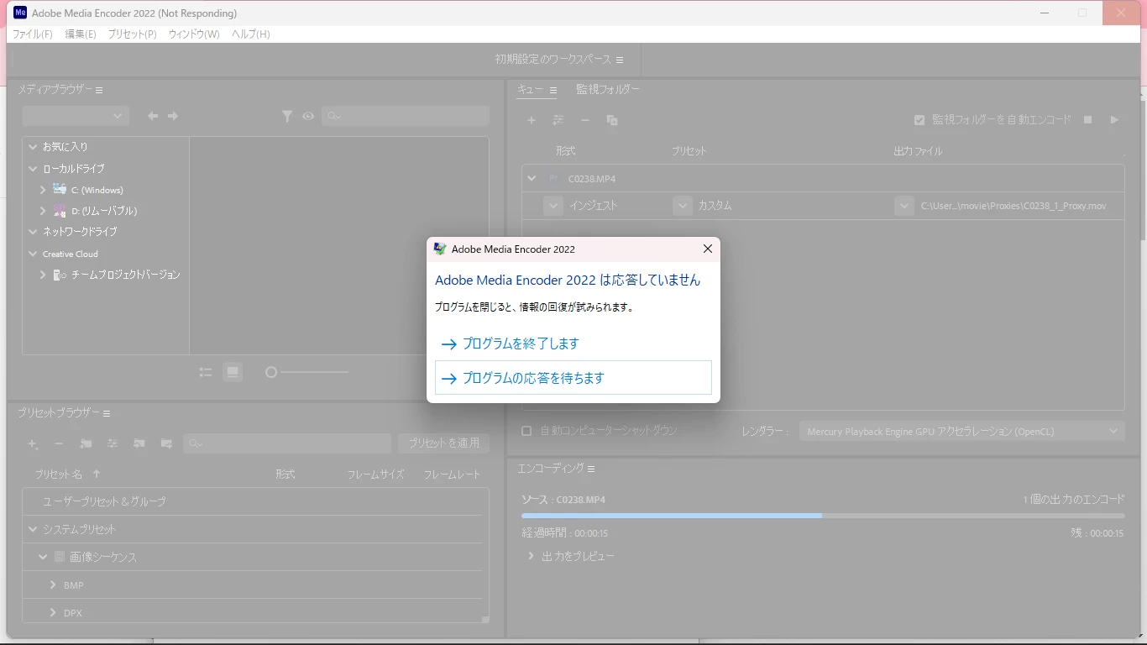Click the delete preset minus icon

coord(59,443)
